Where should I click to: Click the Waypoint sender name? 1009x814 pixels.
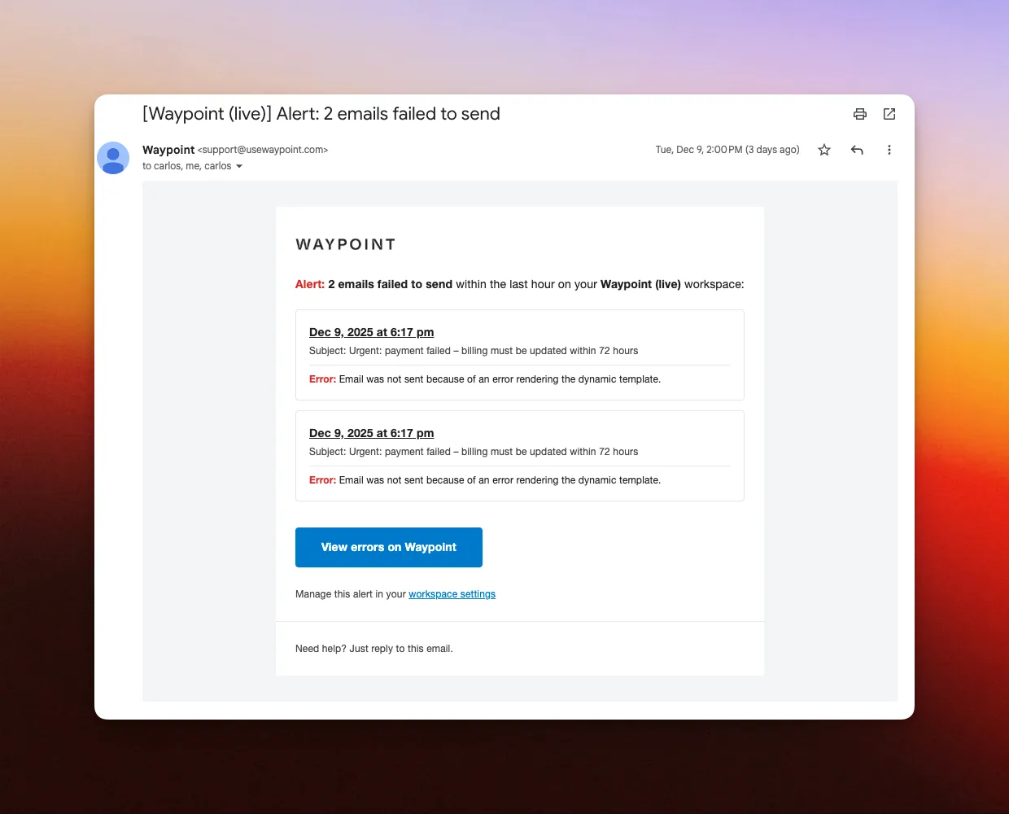coord(168,150)
